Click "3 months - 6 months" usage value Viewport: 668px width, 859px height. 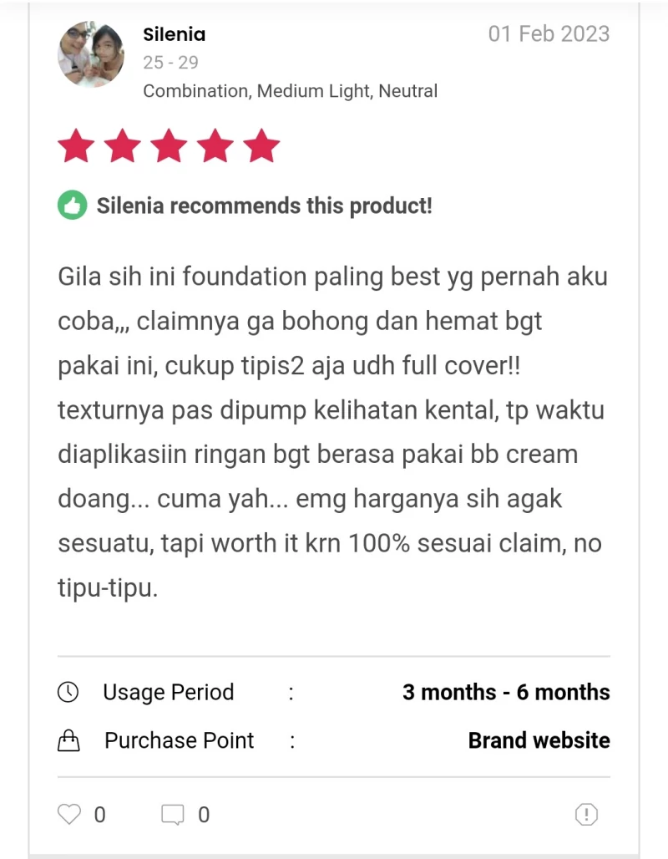tap(506, 692)
